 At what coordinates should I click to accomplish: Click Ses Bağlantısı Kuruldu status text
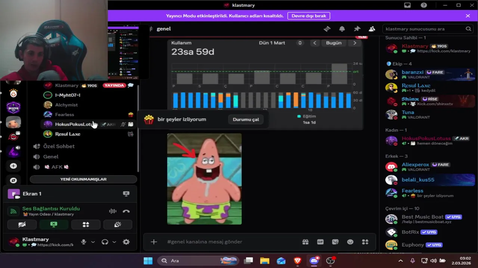(x=51, y=208)
